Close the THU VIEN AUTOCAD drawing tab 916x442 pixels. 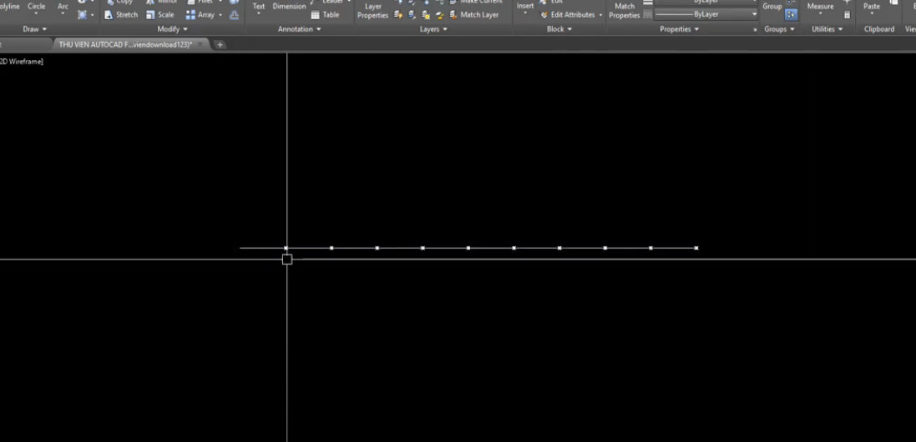pyautogui.click(x=200, y=44)
